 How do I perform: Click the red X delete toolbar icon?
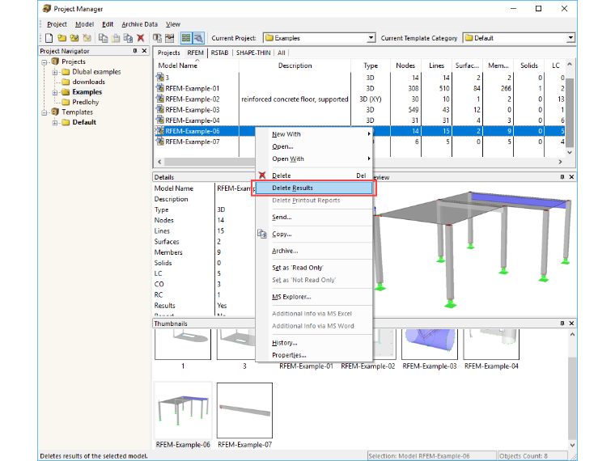141,38
